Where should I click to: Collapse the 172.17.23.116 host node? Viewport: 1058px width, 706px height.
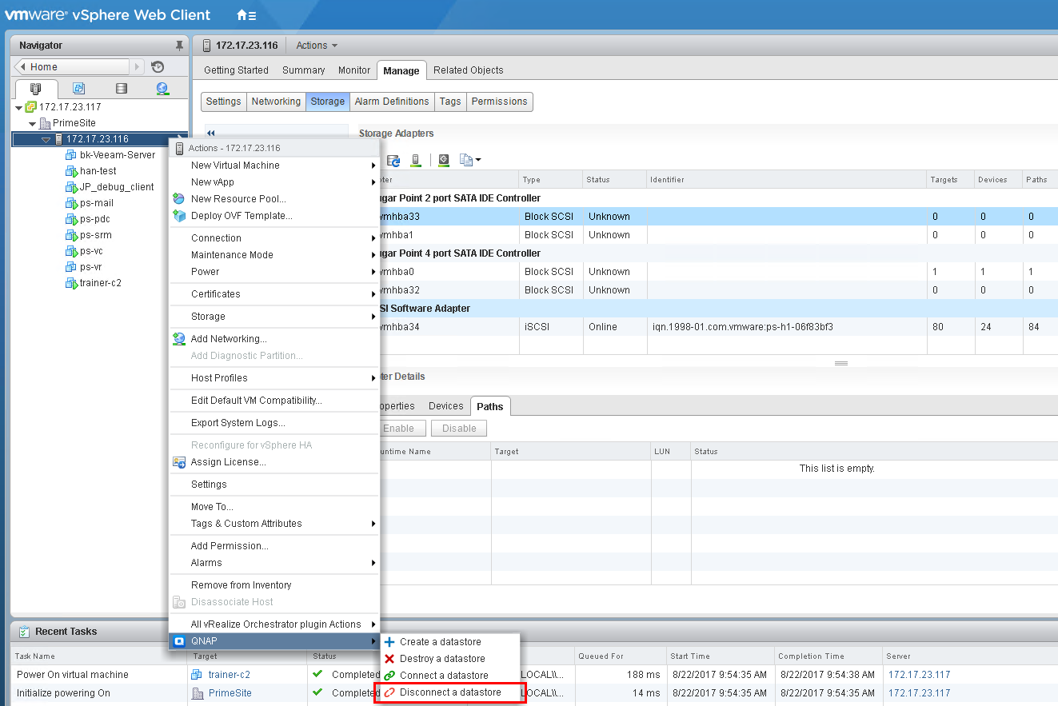pos(46,139)
